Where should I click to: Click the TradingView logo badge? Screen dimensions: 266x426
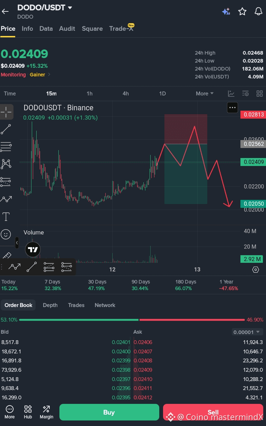[33, 249]
